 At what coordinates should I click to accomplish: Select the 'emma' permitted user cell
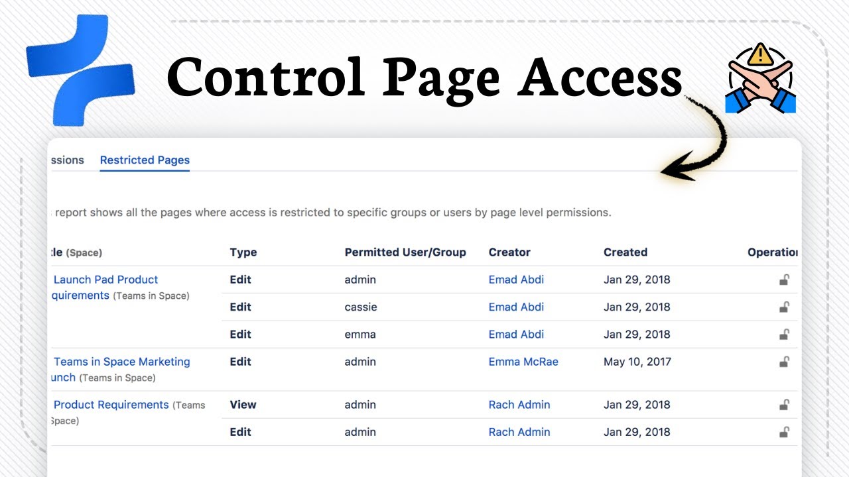tap(360, 334)
